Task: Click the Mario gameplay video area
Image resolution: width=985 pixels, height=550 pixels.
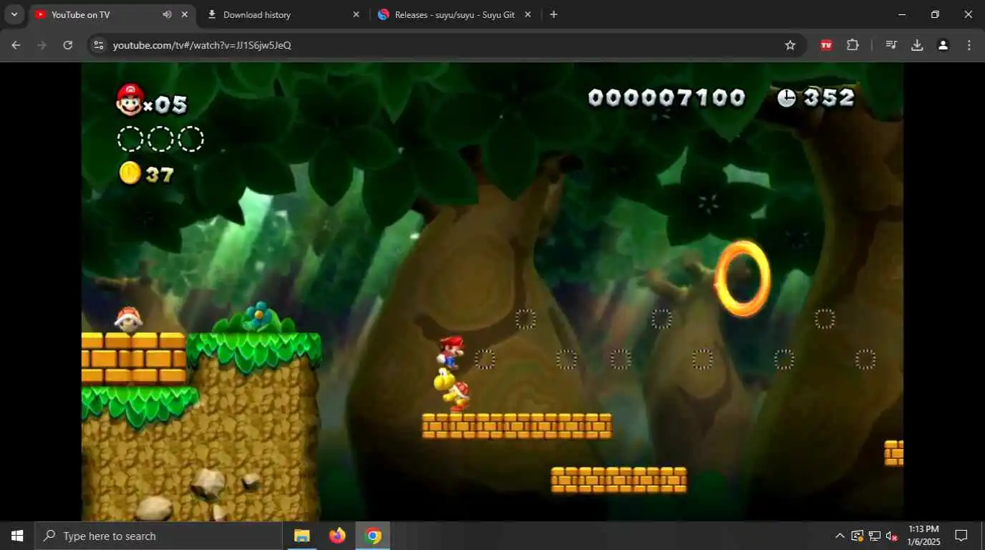Action: pyautogui.click(x=492, y=291)
